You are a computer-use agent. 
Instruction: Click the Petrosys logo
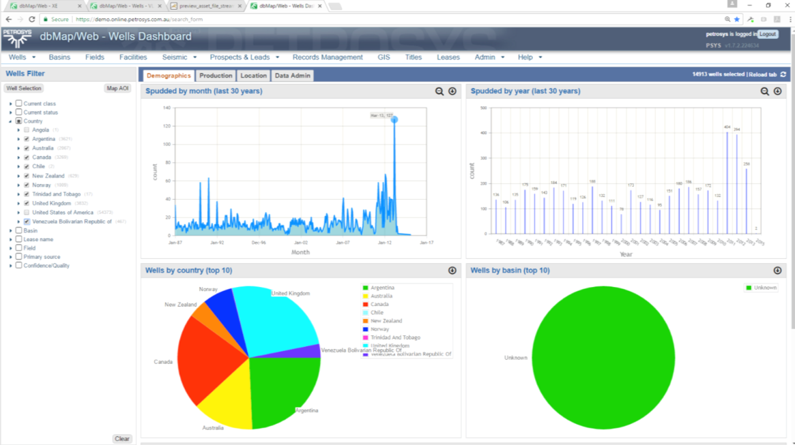[17, 38]
